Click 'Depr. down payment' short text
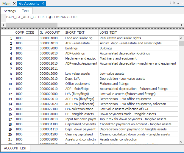Image resolution: width=184 pixels, height=153 pixels. click(x=81, y=129)
